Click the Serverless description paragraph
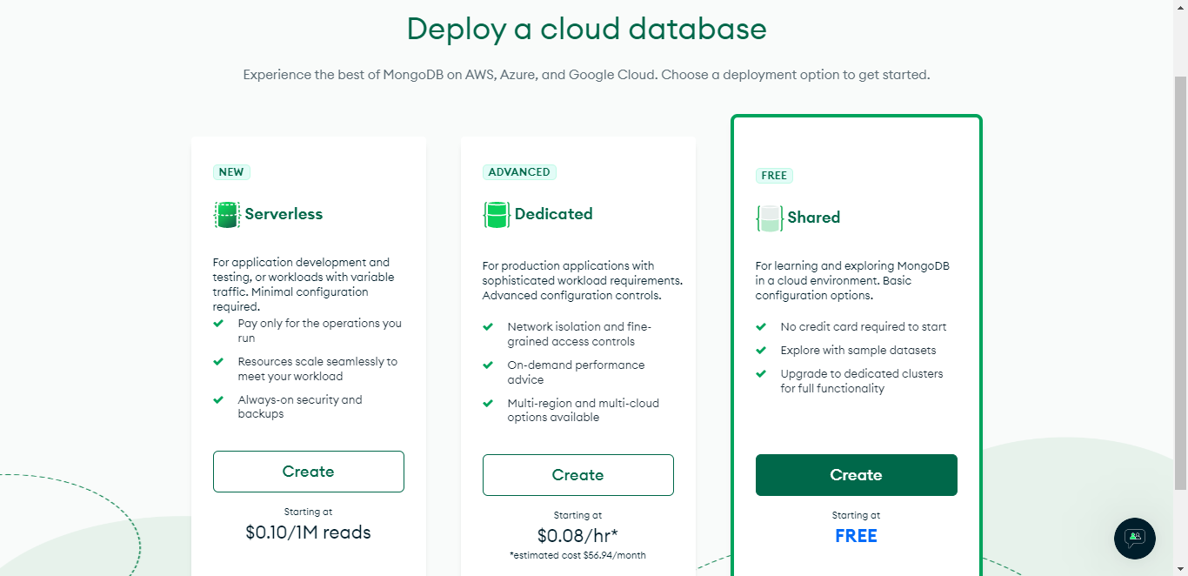The height and width of the screenshot is (576, 1188). click(x=304, y=285)
